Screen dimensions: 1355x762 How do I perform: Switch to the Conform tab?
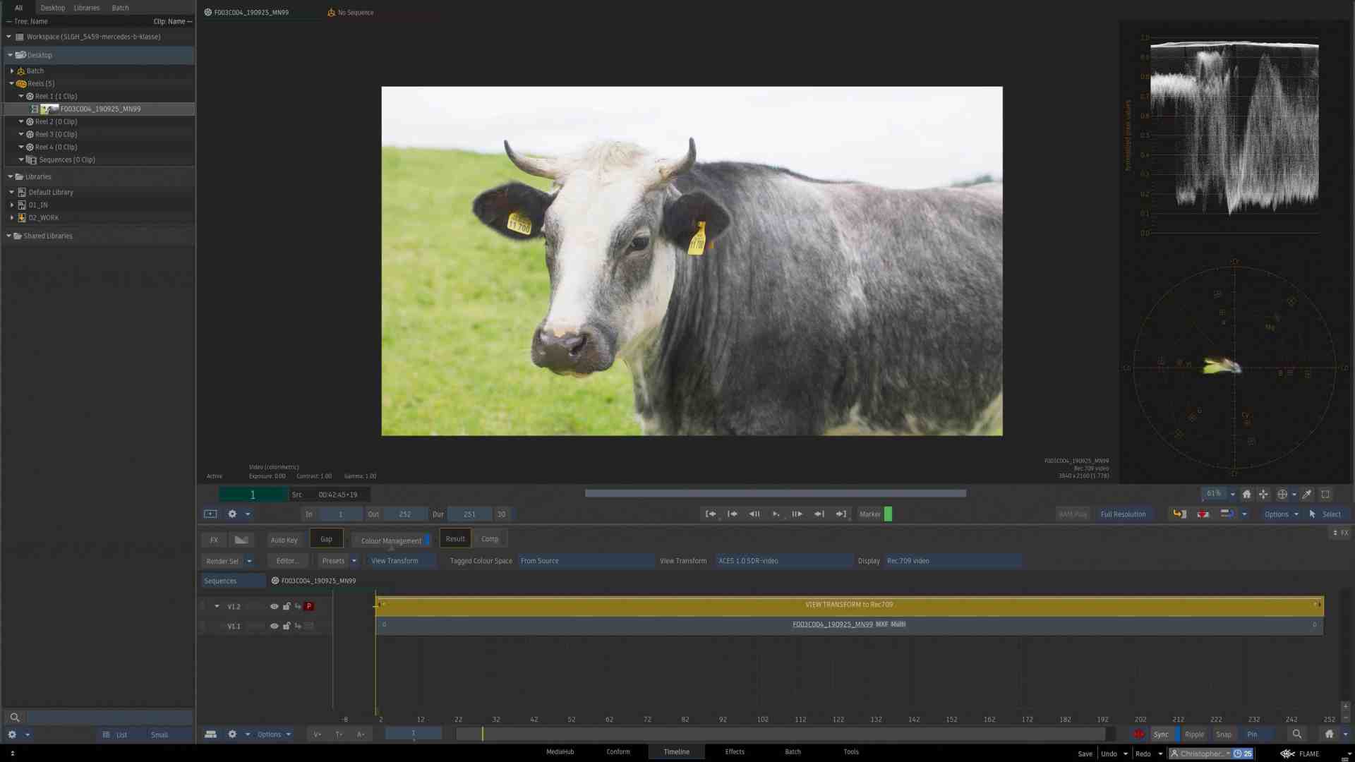(x=618, y=751)
